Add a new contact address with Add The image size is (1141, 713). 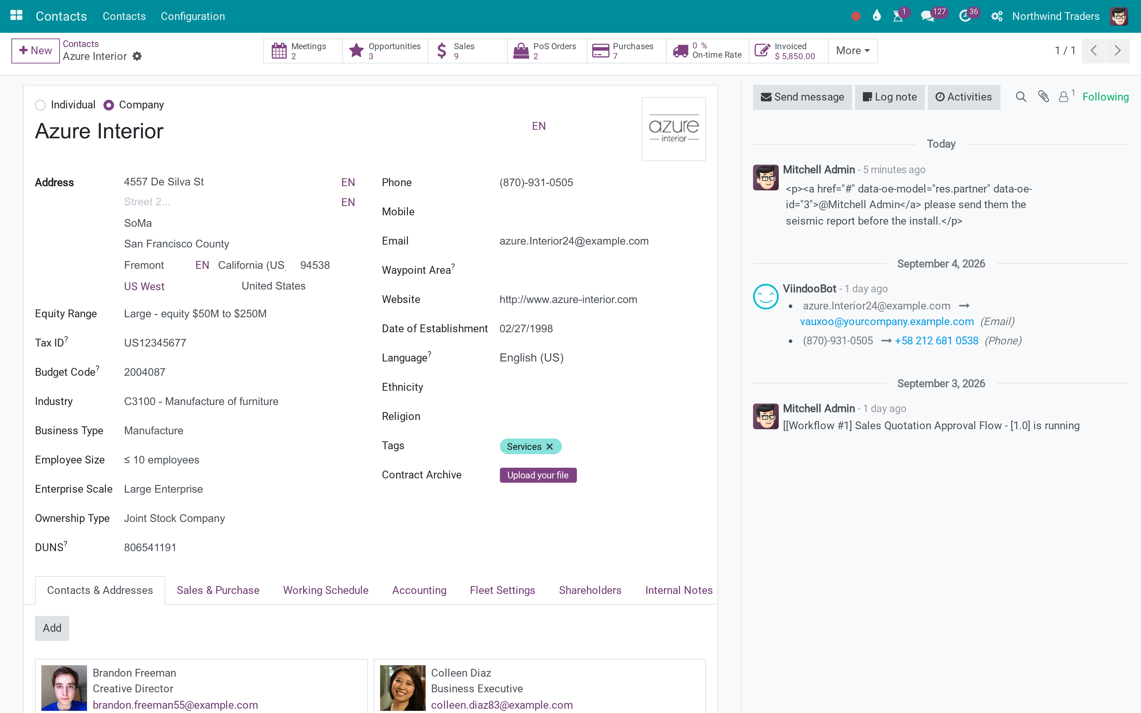(52, 628)
